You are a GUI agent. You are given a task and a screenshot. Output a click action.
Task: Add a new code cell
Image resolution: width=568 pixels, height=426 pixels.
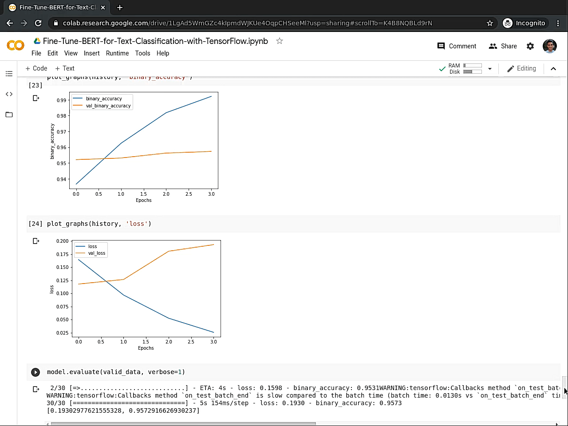click(36, 68)
